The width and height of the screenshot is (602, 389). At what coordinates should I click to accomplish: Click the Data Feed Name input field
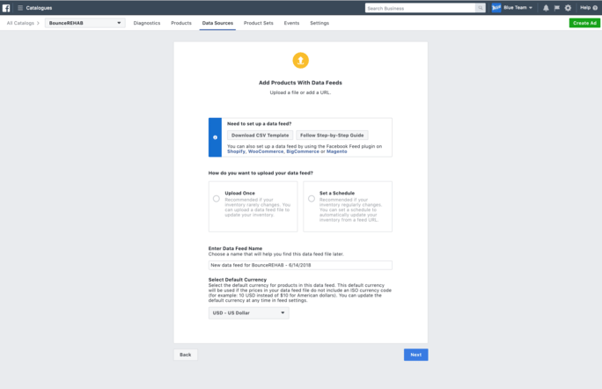coord(300,264)
